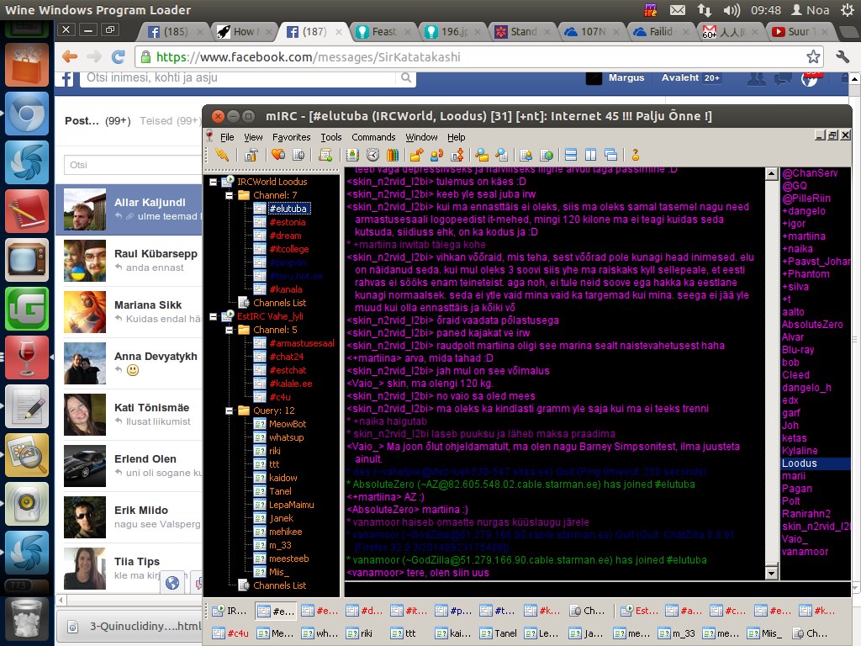Open the mIRC Scripts Editor scroll icon
The image size is (861, 646).
(x=325, y=156)
